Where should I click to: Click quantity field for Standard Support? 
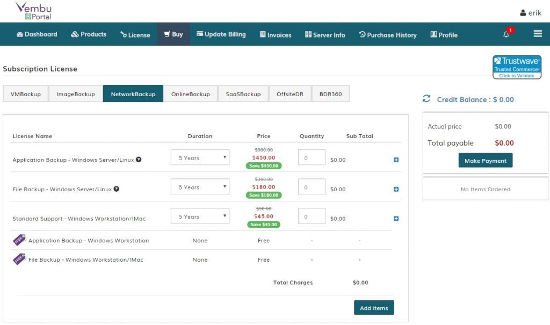pos(312,216)
